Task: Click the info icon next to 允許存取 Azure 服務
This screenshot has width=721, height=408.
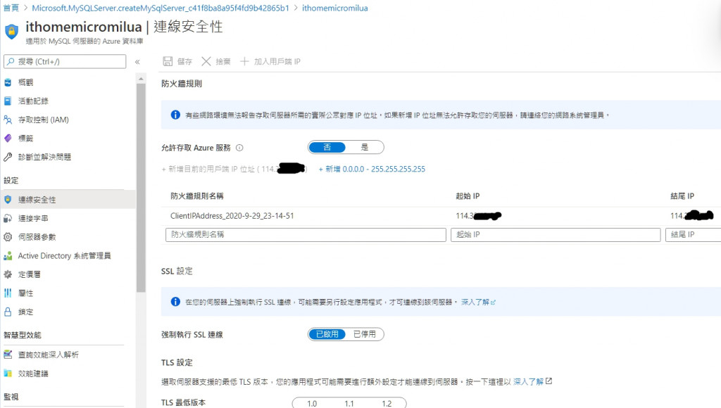Action: (x=239, y=148)
